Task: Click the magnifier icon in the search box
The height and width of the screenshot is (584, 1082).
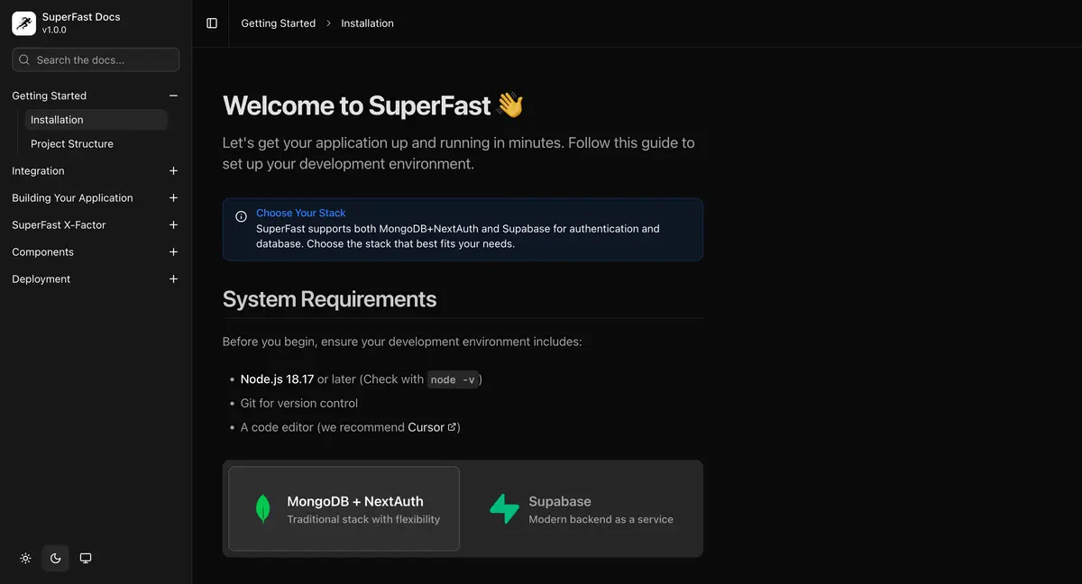Action: [24, 59]
